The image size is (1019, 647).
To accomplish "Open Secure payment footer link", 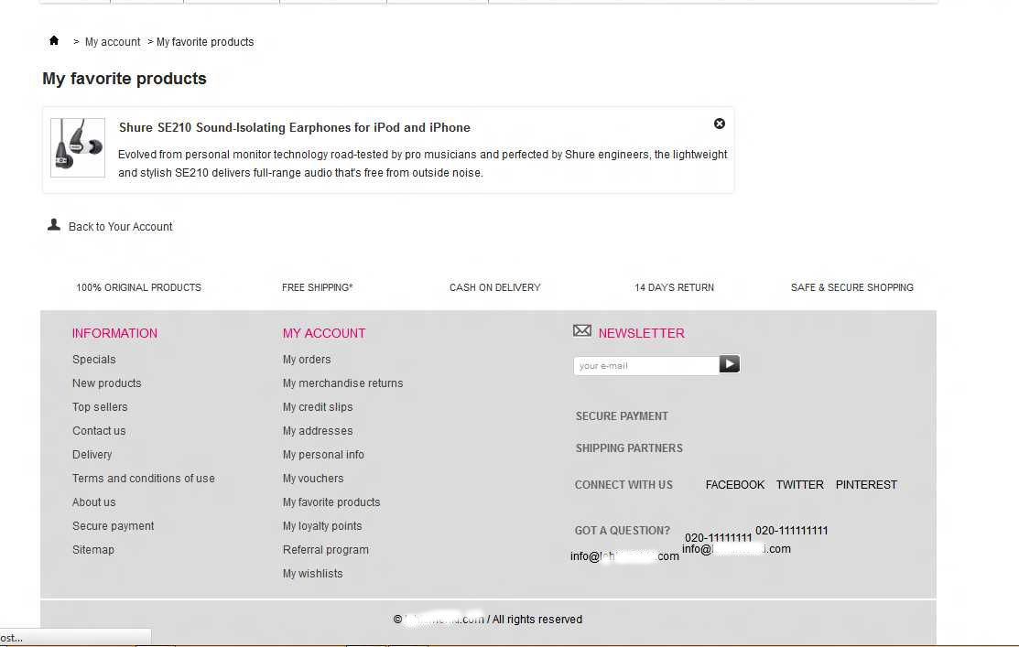I will coord(114,526).
